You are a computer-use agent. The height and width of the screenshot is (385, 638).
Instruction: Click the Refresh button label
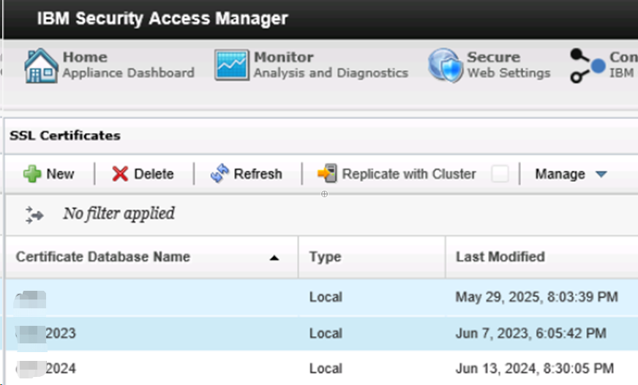258,174
